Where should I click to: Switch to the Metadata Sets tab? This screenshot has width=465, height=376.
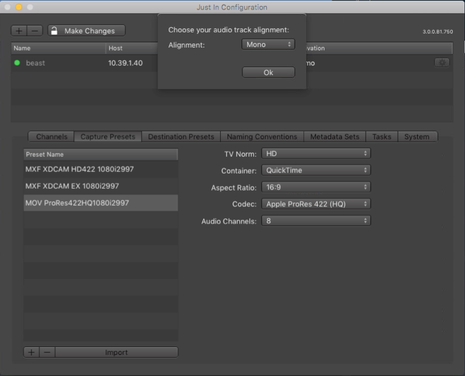[335, 137]
